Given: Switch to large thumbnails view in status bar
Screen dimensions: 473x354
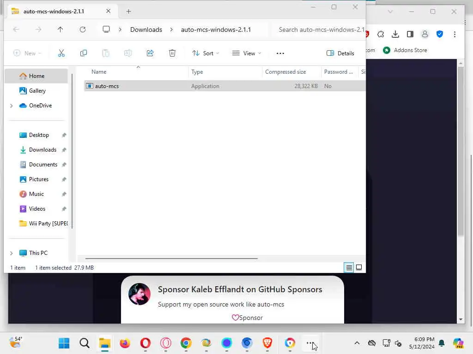Looking at the screenshot, I should pos(359,267).
